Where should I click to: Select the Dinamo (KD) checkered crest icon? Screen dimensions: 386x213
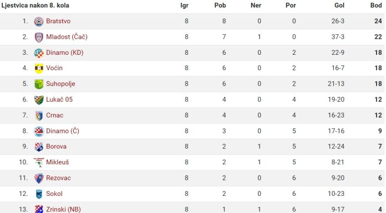[x=39, y=53]
